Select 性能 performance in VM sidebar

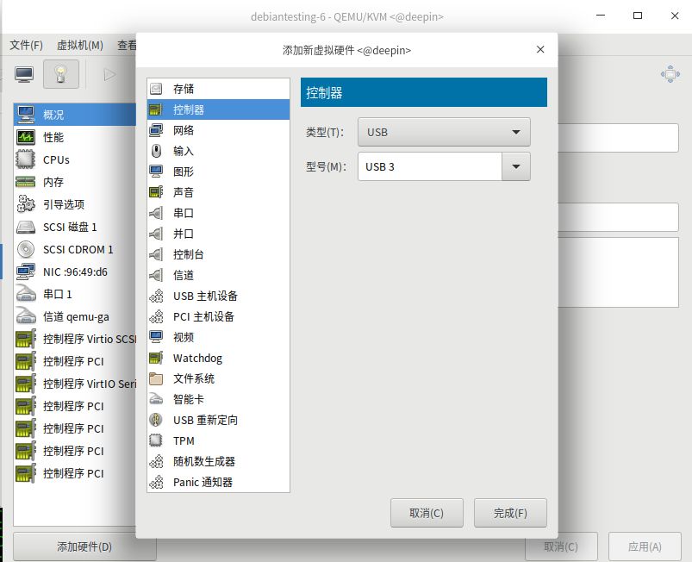point(75,137)
